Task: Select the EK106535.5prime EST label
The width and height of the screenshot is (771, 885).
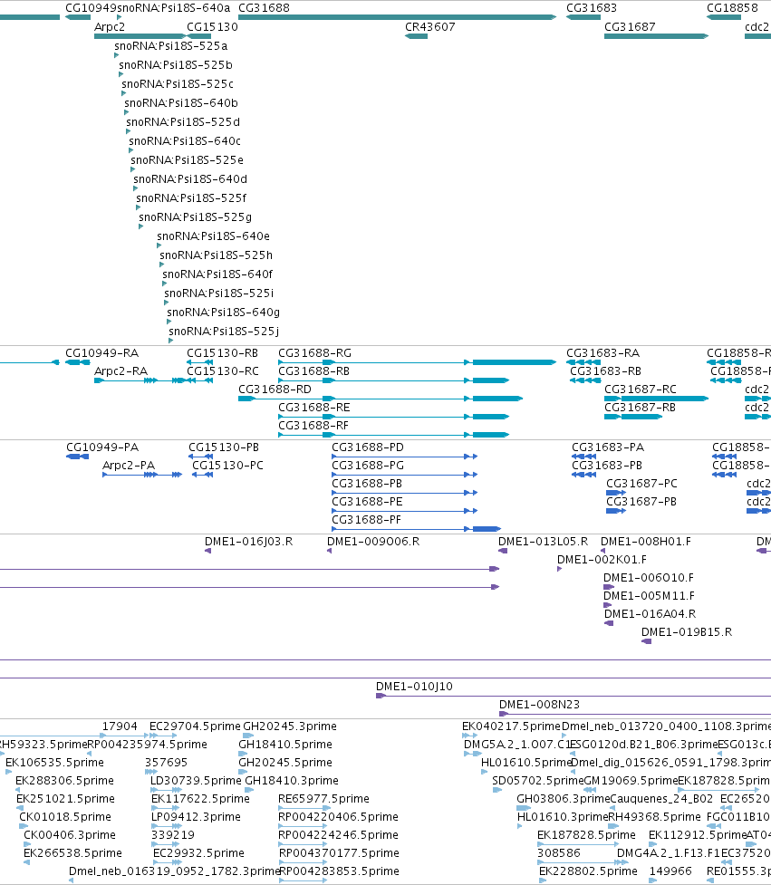Action: [x=54, y=763]
